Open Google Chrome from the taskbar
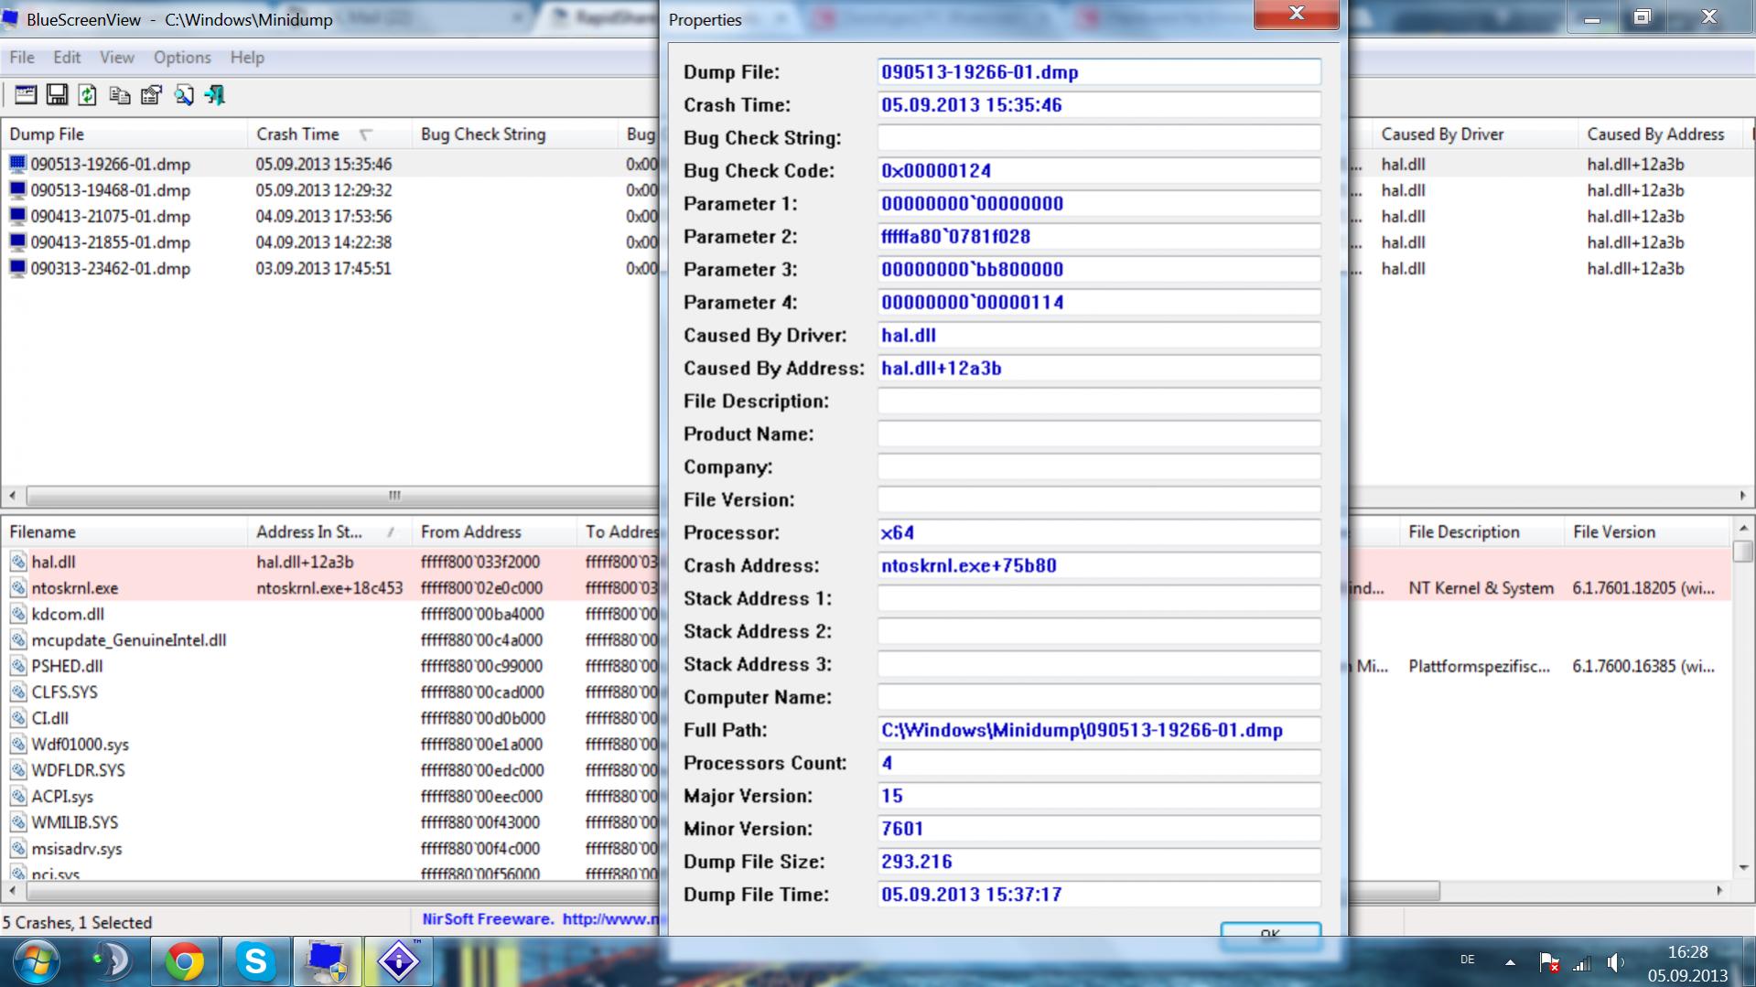This screenshot has width=1756, height=987. tap(184, 961)
